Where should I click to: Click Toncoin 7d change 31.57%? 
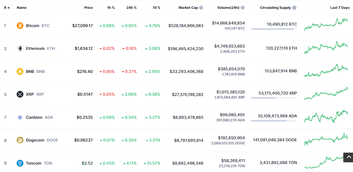tap(152, 163)
